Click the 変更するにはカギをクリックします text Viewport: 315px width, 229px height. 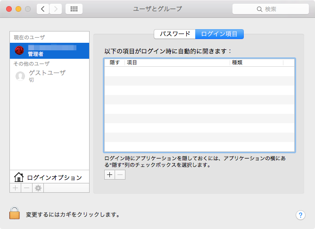(73, 214)
